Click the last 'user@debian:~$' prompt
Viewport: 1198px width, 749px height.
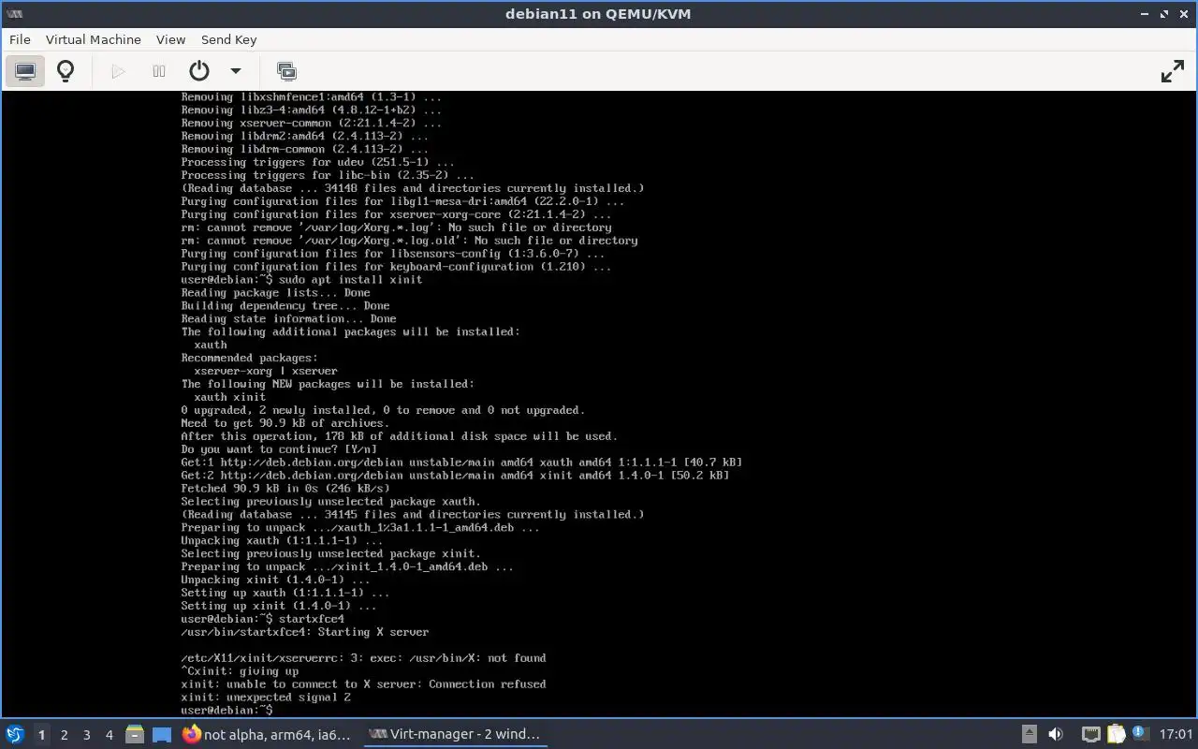(x=226, y=711)
